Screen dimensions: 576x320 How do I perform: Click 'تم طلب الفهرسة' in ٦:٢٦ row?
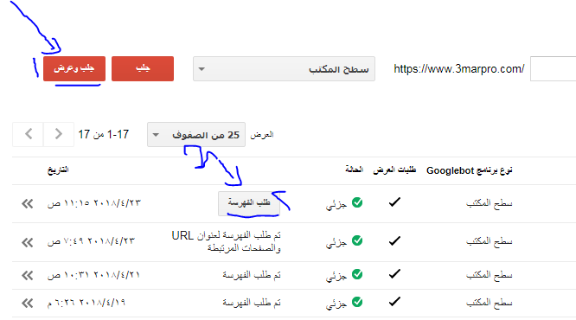tap(252, 303)
